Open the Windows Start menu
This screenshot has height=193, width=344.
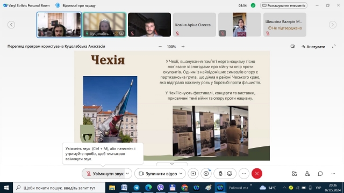click(6, 188)
